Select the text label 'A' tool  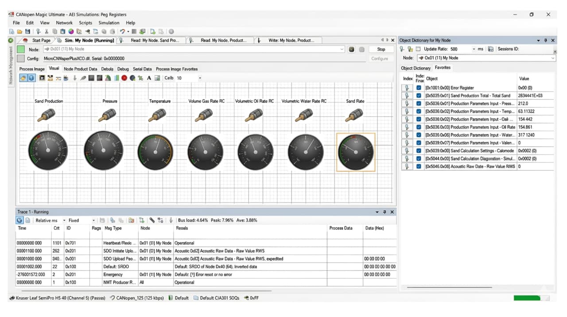click(x=149, y=78)
